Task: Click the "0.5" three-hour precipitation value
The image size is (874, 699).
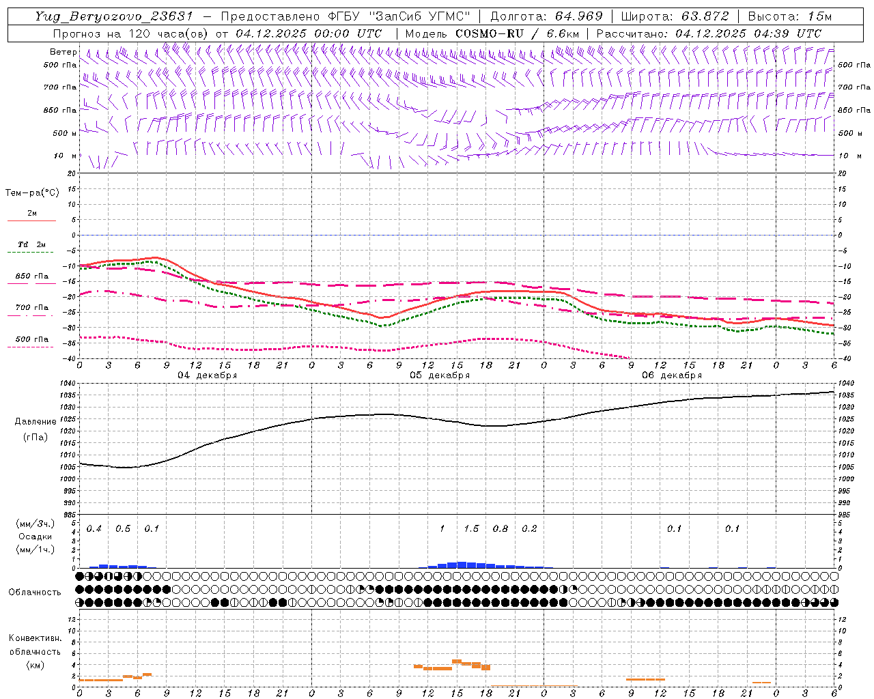Action: 123,528
